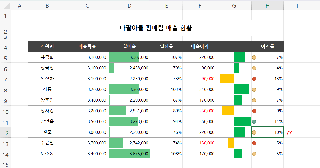Click the 달성률 header cell

166,47
